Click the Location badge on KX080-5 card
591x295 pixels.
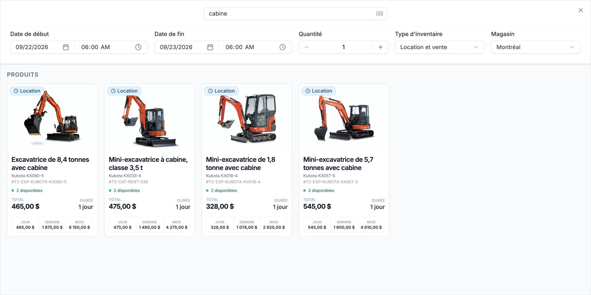click(x=27, y=91)
